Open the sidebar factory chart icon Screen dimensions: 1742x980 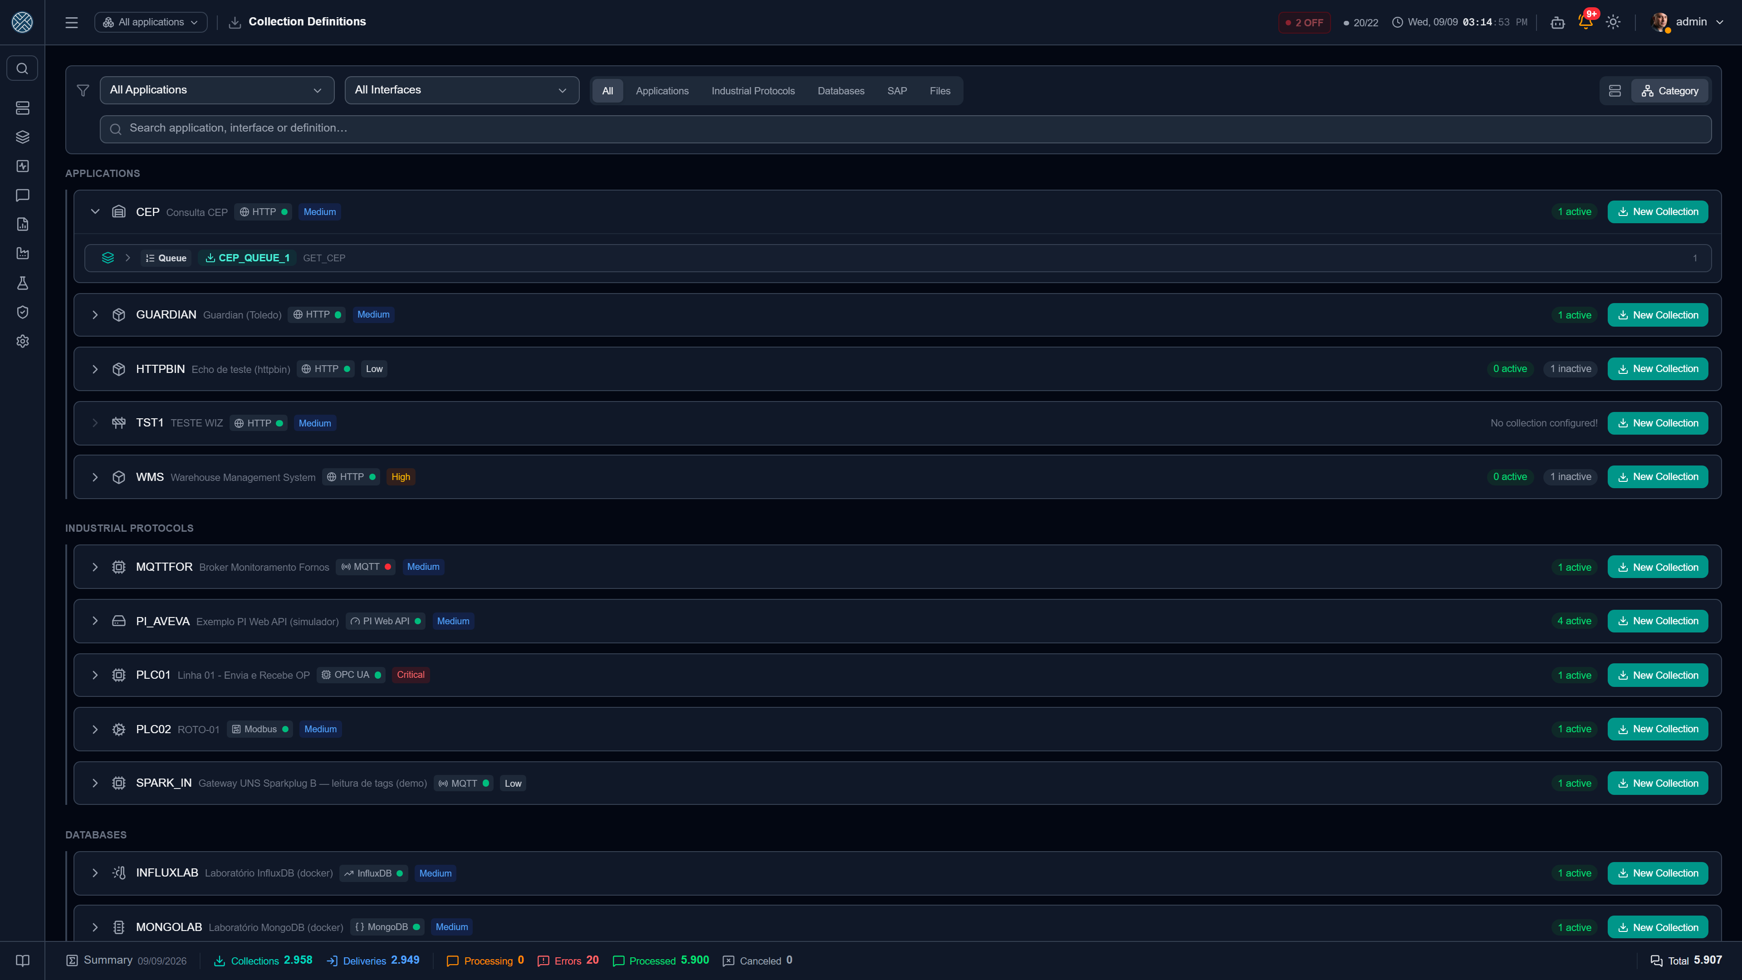[22, 254]
